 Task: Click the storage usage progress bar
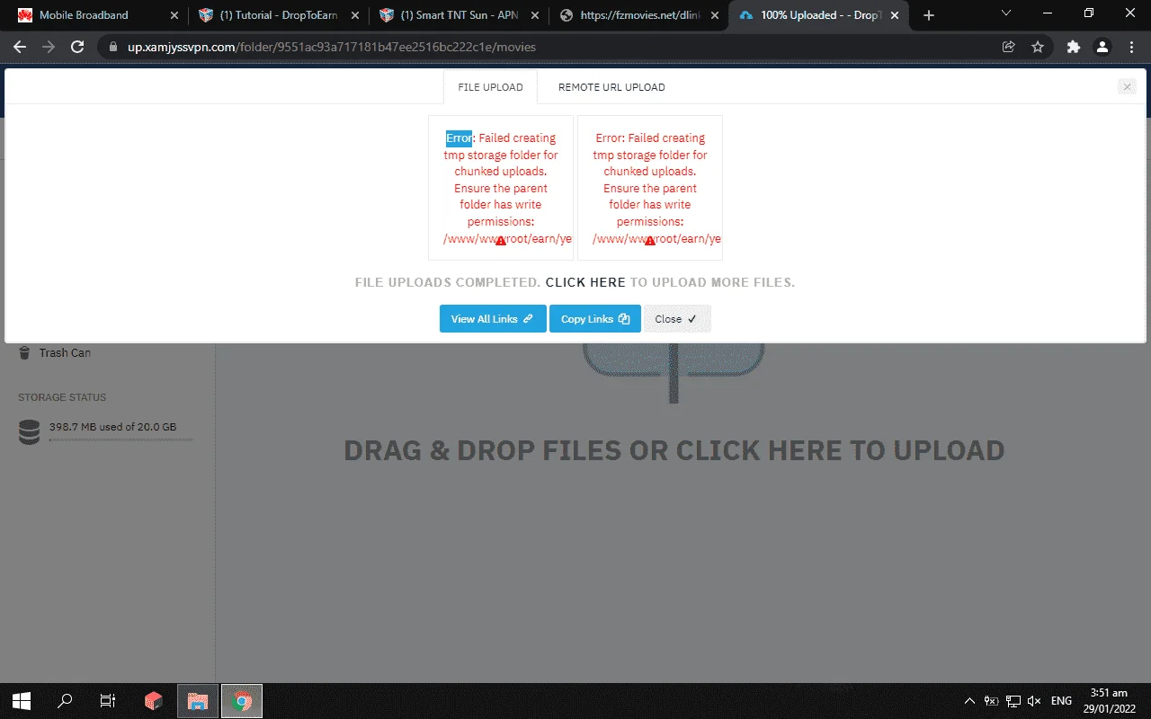[120, 439]
